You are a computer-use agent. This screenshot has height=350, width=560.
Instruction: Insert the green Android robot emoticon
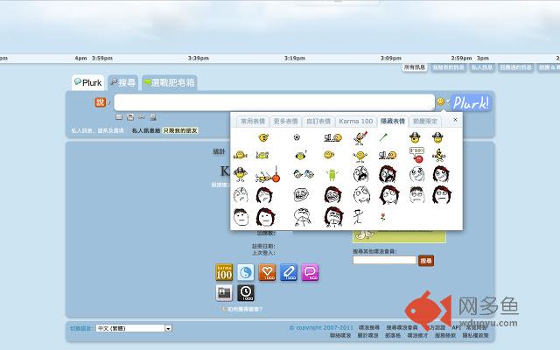point(332,175)
